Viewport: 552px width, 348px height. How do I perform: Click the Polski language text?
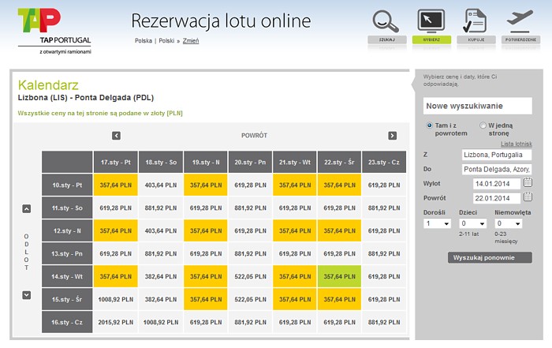[166, 41]
